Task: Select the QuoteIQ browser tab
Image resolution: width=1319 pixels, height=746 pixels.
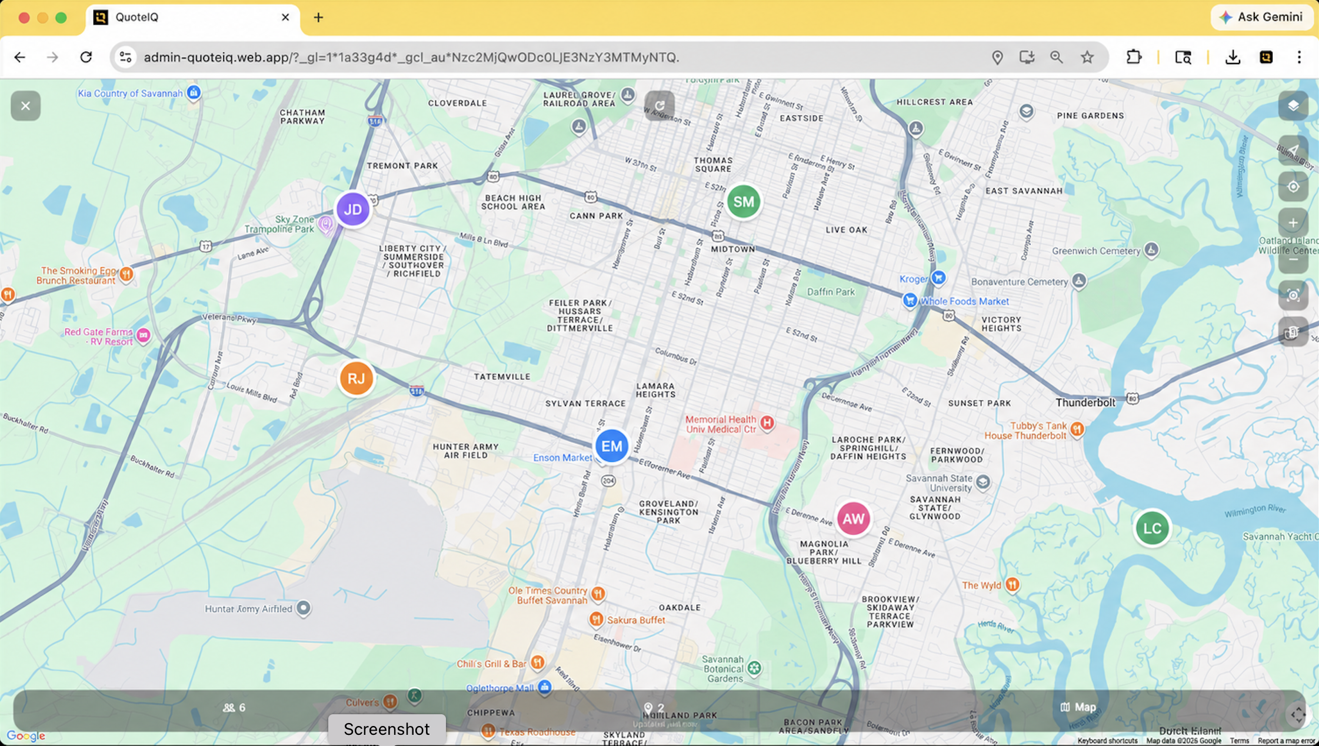Action: pos(193,17)
